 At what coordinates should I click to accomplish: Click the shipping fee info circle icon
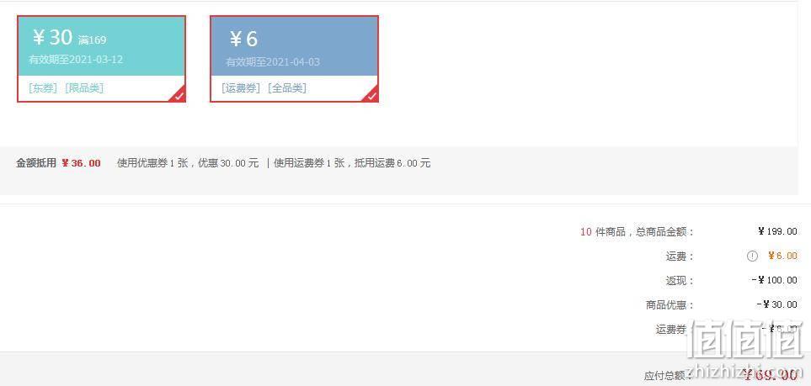point(752,256)
